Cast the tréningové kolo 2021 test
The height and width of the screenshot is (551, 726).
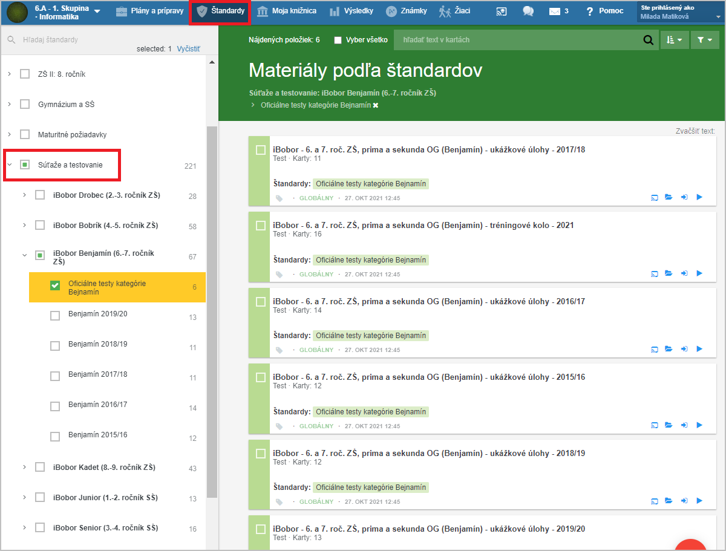pyautogui.click(x=654, y=273)
